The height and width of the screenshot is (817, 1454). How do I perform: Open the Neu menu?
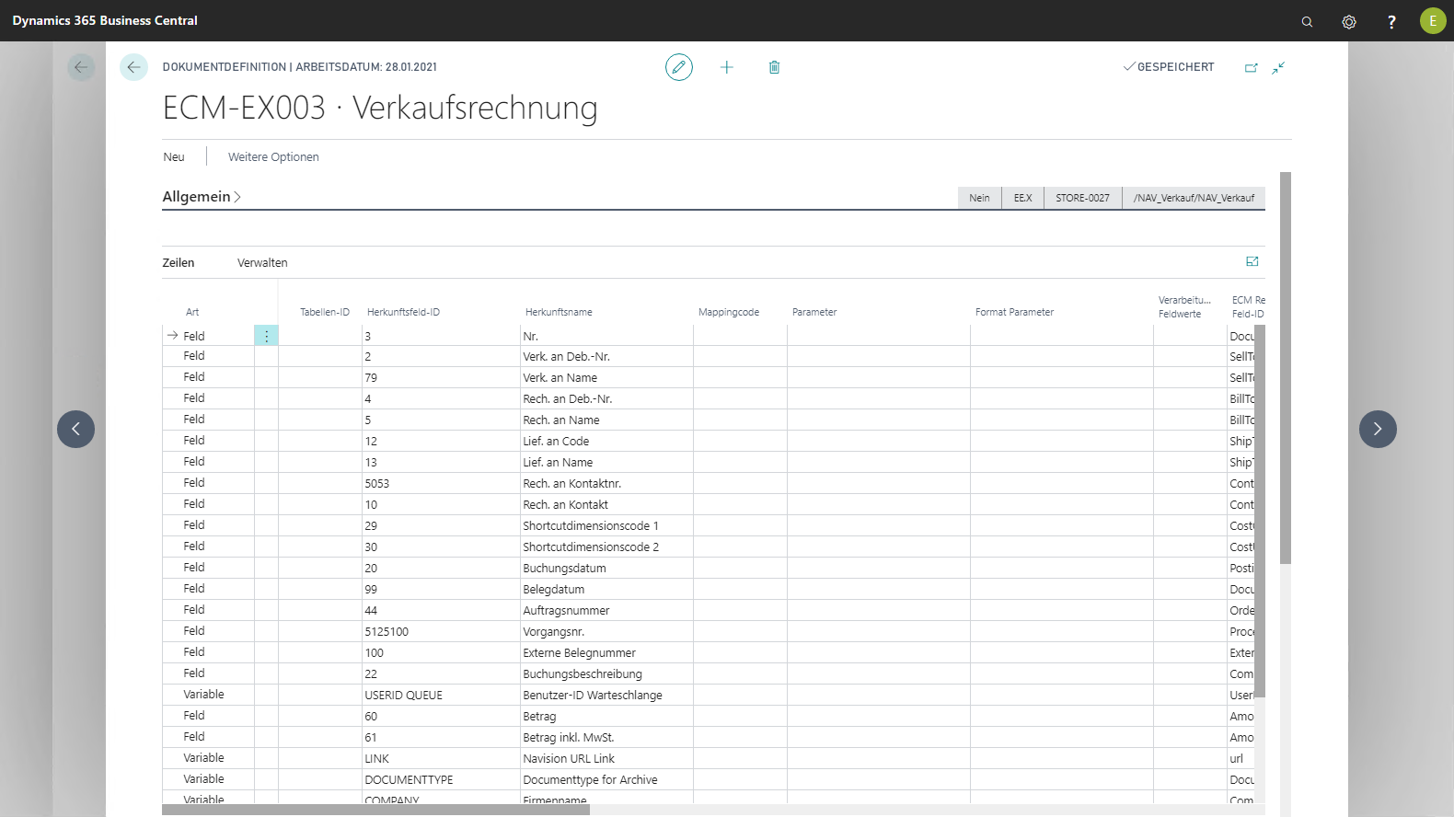coord(174,157)
